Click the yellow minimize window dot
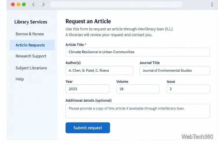The image size is (218, 144). [19, 4]
